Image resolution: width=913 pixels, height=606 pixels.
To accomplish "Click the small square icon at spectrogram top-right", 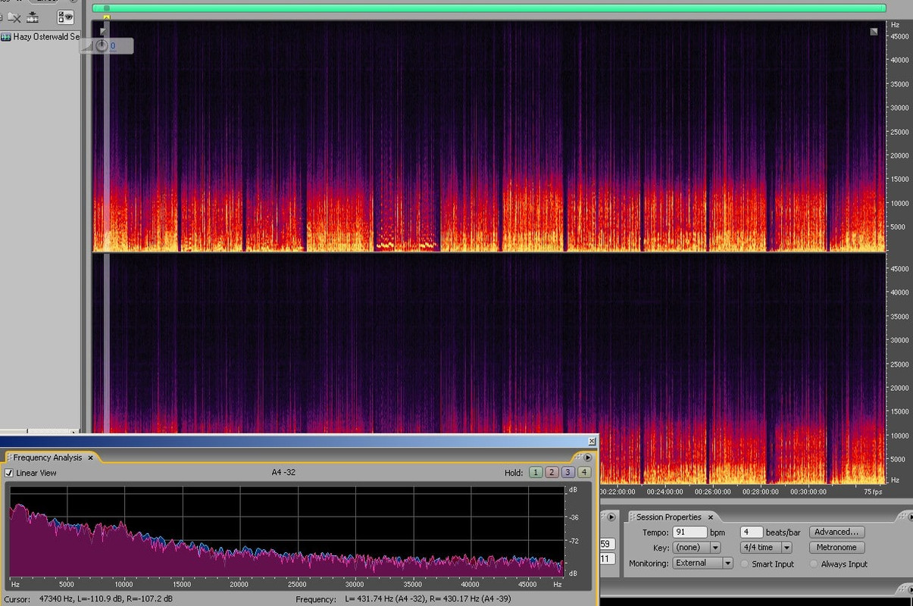I will [874, 32].
